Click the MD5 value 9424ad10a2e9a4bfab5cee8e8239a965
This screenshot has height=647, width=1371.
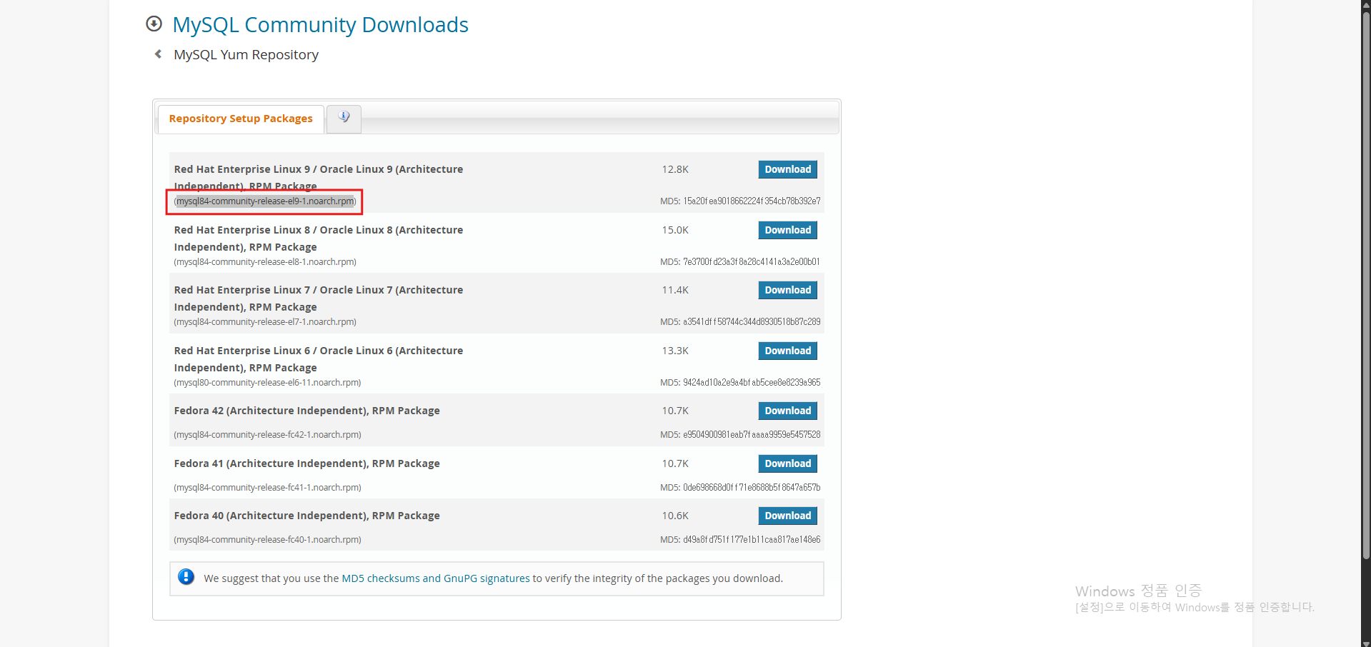[752, 383]
